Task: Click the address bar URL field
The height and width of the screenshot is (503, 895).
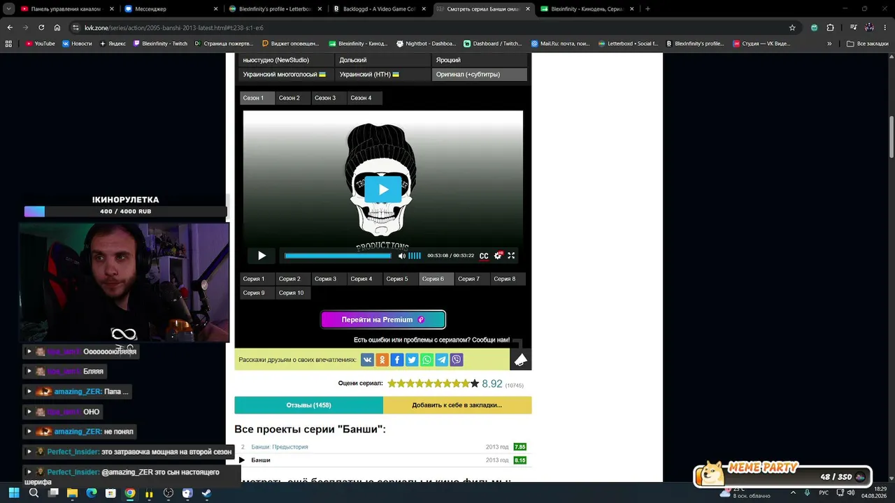Action: [434, 27]
